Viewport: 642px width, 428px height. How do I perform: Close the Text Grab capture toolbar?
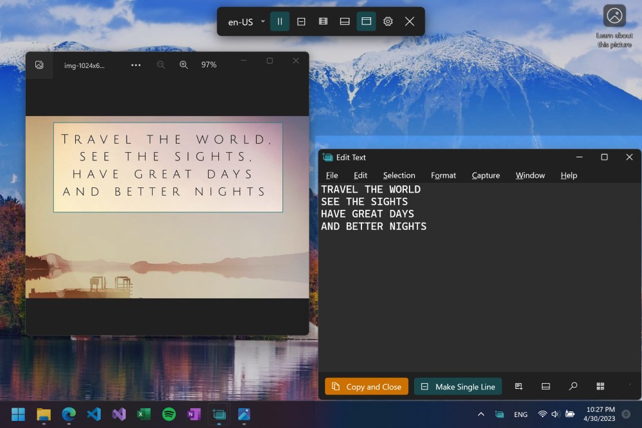410,21
